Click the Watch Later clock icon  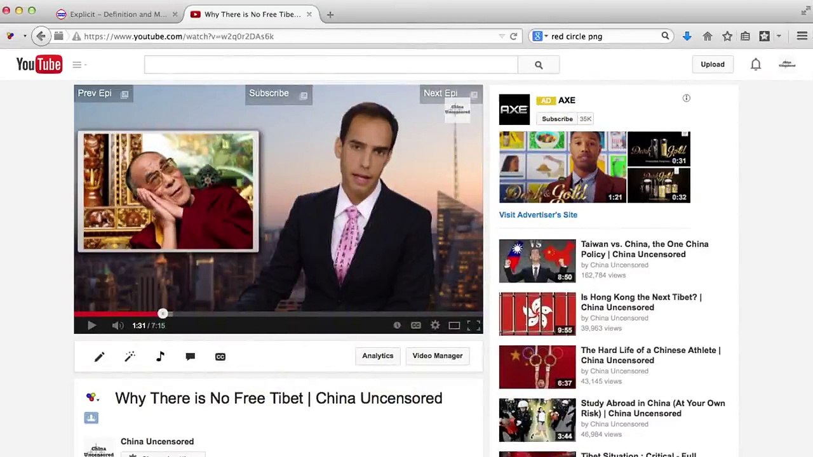click(x=397, y=326)
